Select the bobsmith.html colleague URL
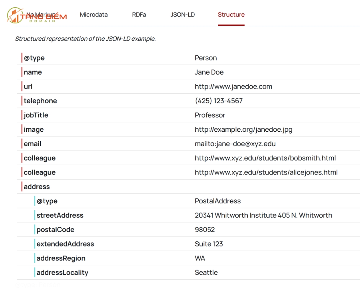360x288 pixels. coord(265,158)
